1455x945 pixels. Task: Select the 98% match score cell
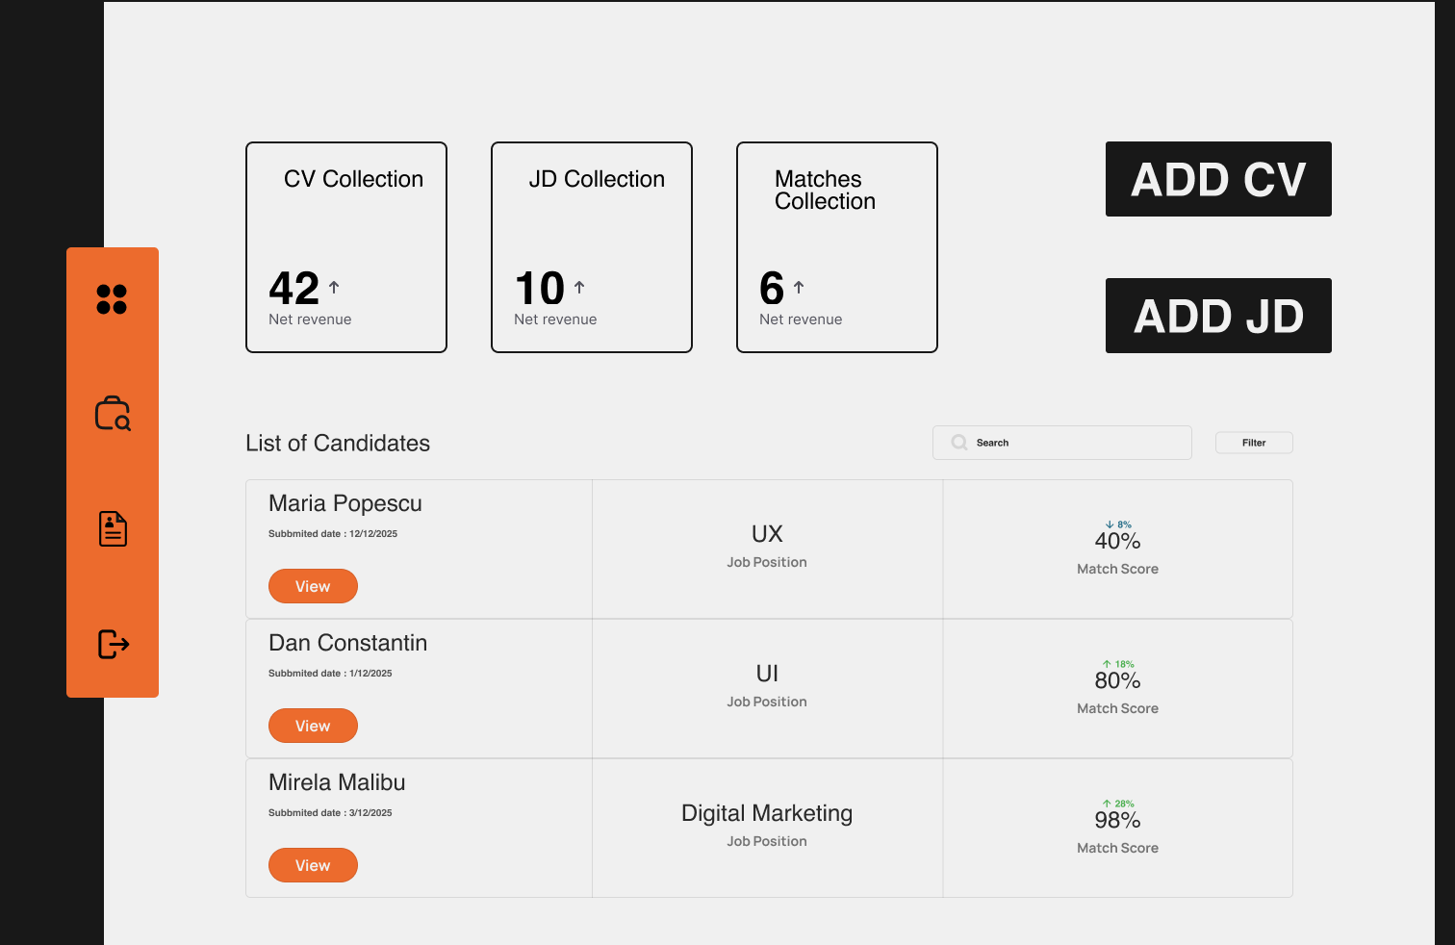[x=1118, y=829]
